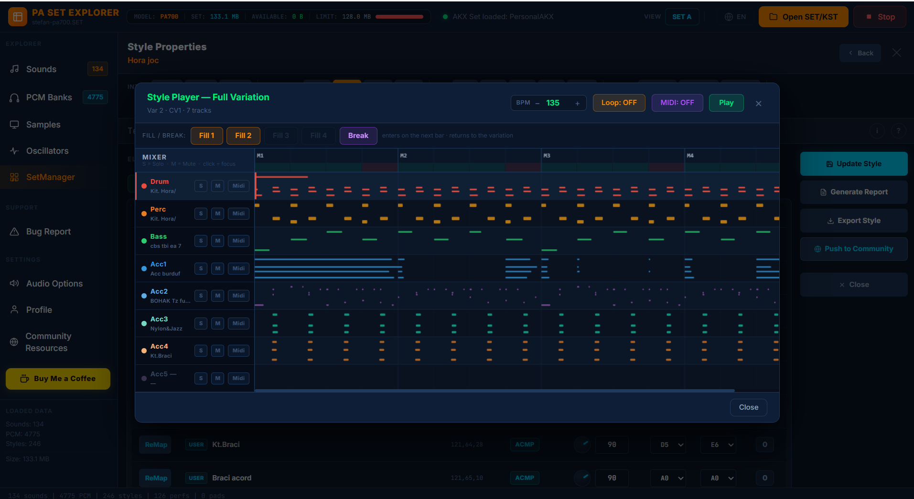
Task: Select the disabled Fill 3 button
Action: [x=281, y=136]
